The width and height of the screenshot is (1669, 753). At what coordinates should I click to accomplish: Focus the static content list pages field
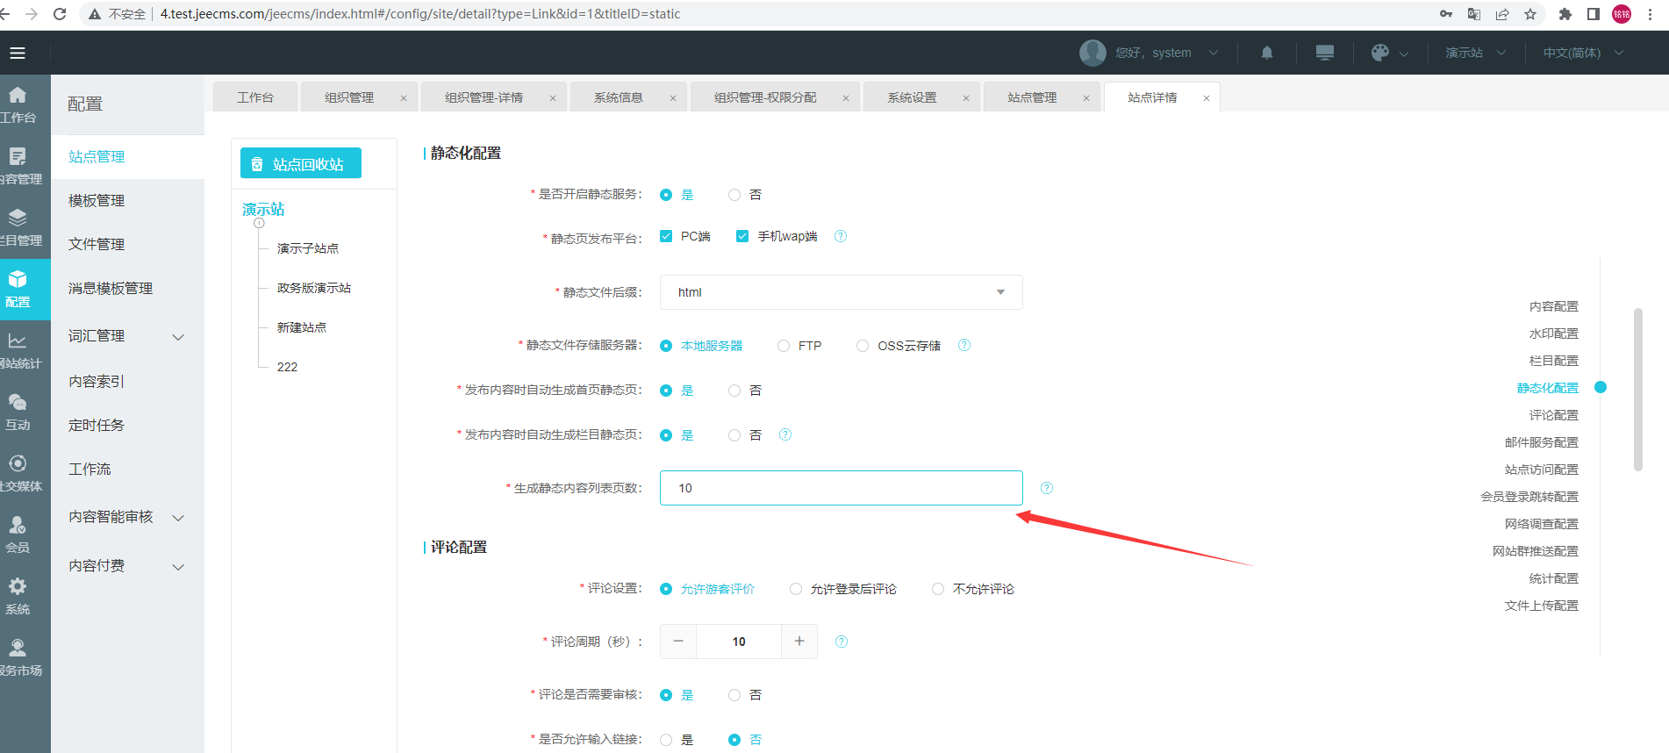pyautogui.click(x=841, y=488)
